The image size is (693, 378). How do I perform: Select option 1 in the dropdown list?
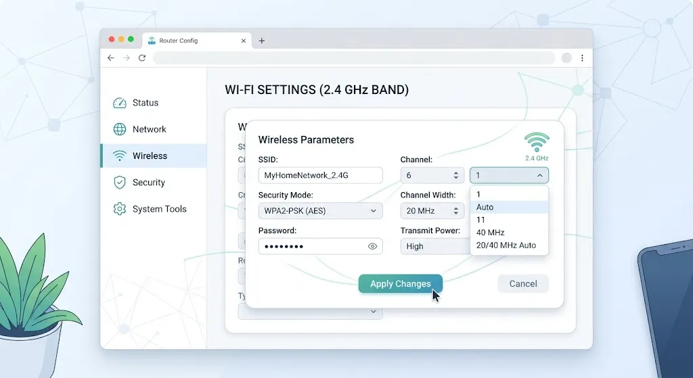(509, 194)
